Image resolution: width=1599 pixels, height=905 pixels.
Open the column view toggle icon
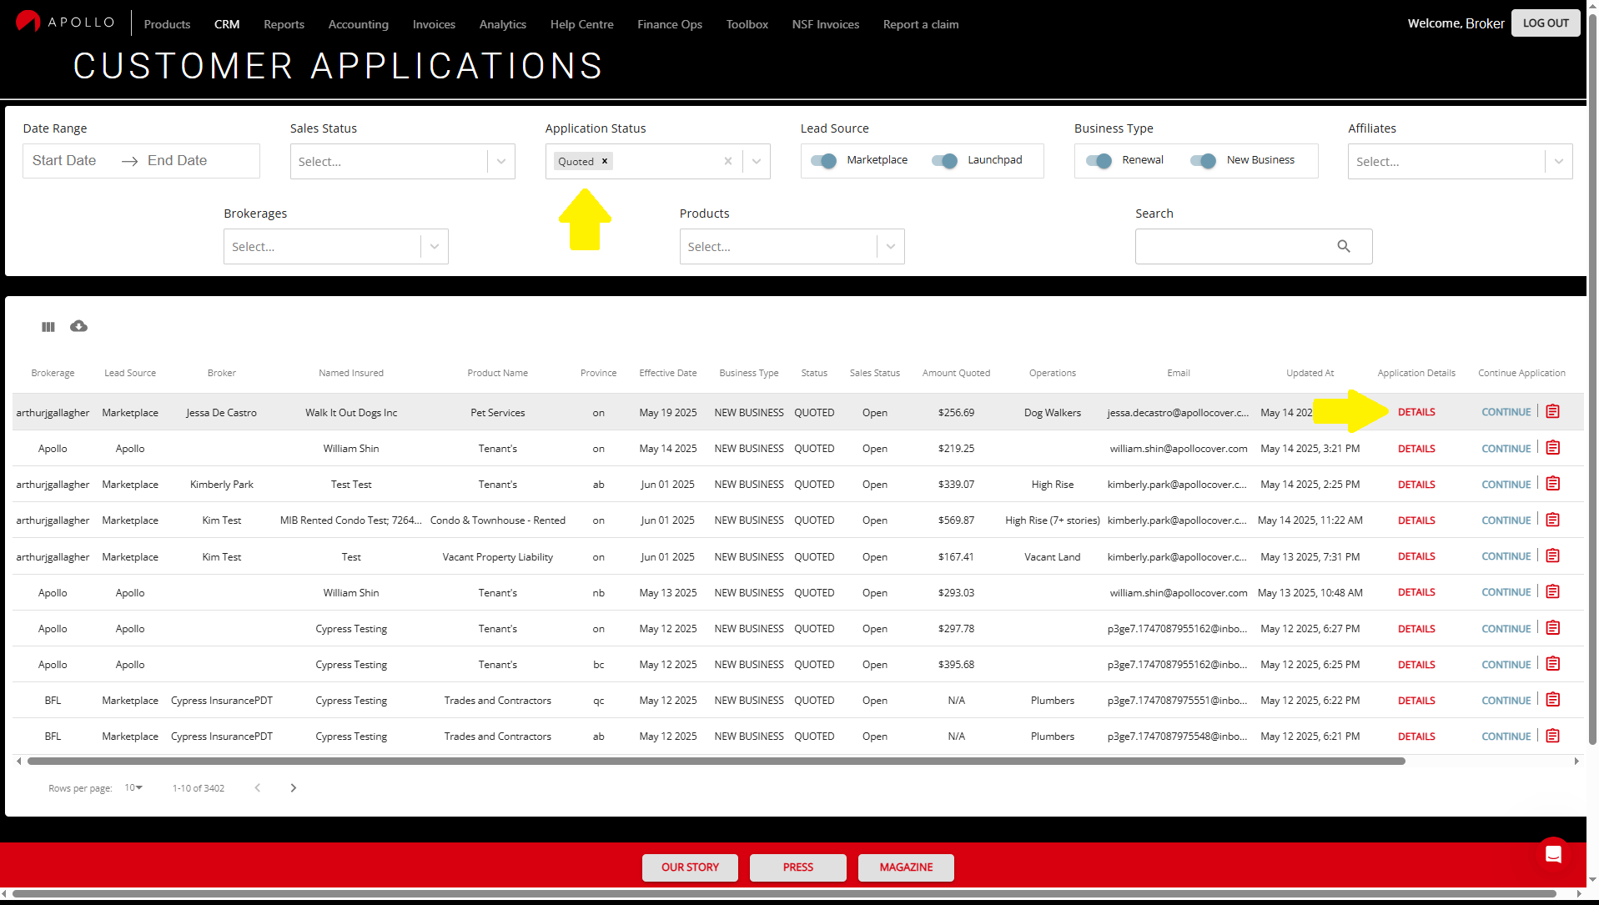[48, 327]
